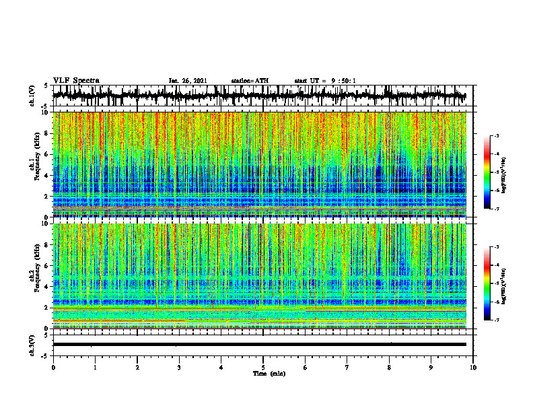533x412 pixels.
Task: Click the "station=ATH" header label
Action: click(250, 81)
